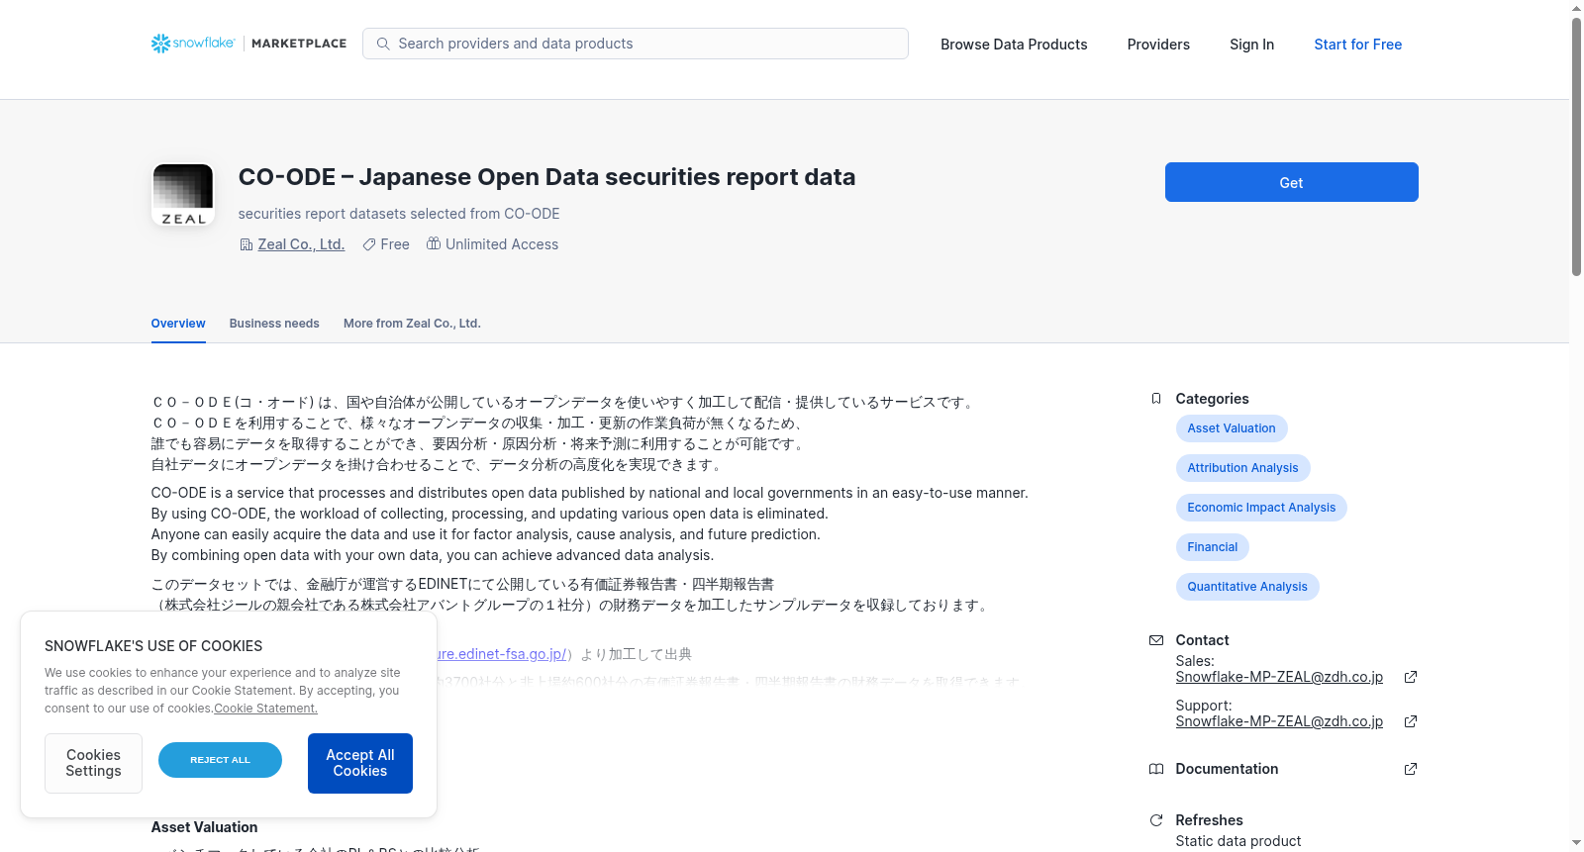The width and height of the screenshot is (1584, 852).
Task: Click the Static data product text
Action: (1238, 841)
